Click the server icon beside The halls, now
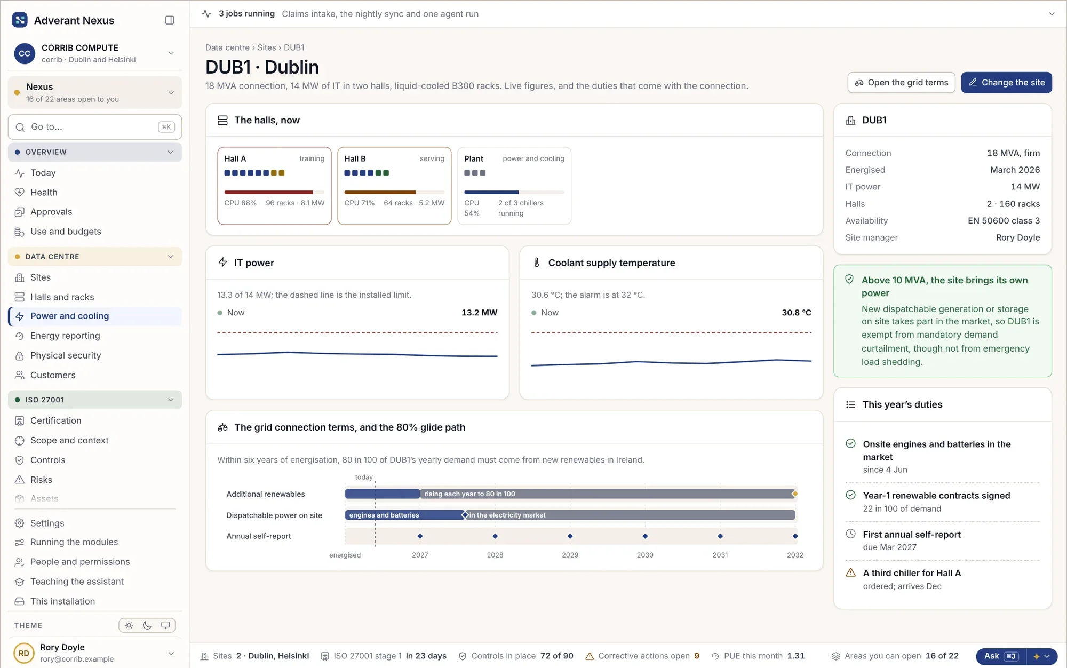The image size is (1067, 668). click(x=223, y=121)
